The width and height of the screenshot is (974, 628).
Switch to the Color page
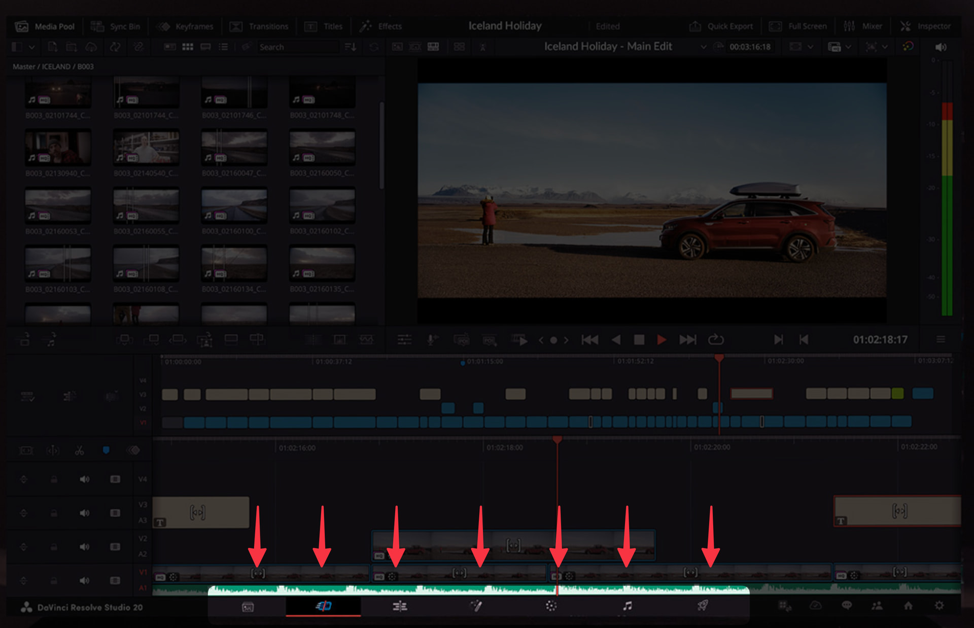click(x=551, y=606)
